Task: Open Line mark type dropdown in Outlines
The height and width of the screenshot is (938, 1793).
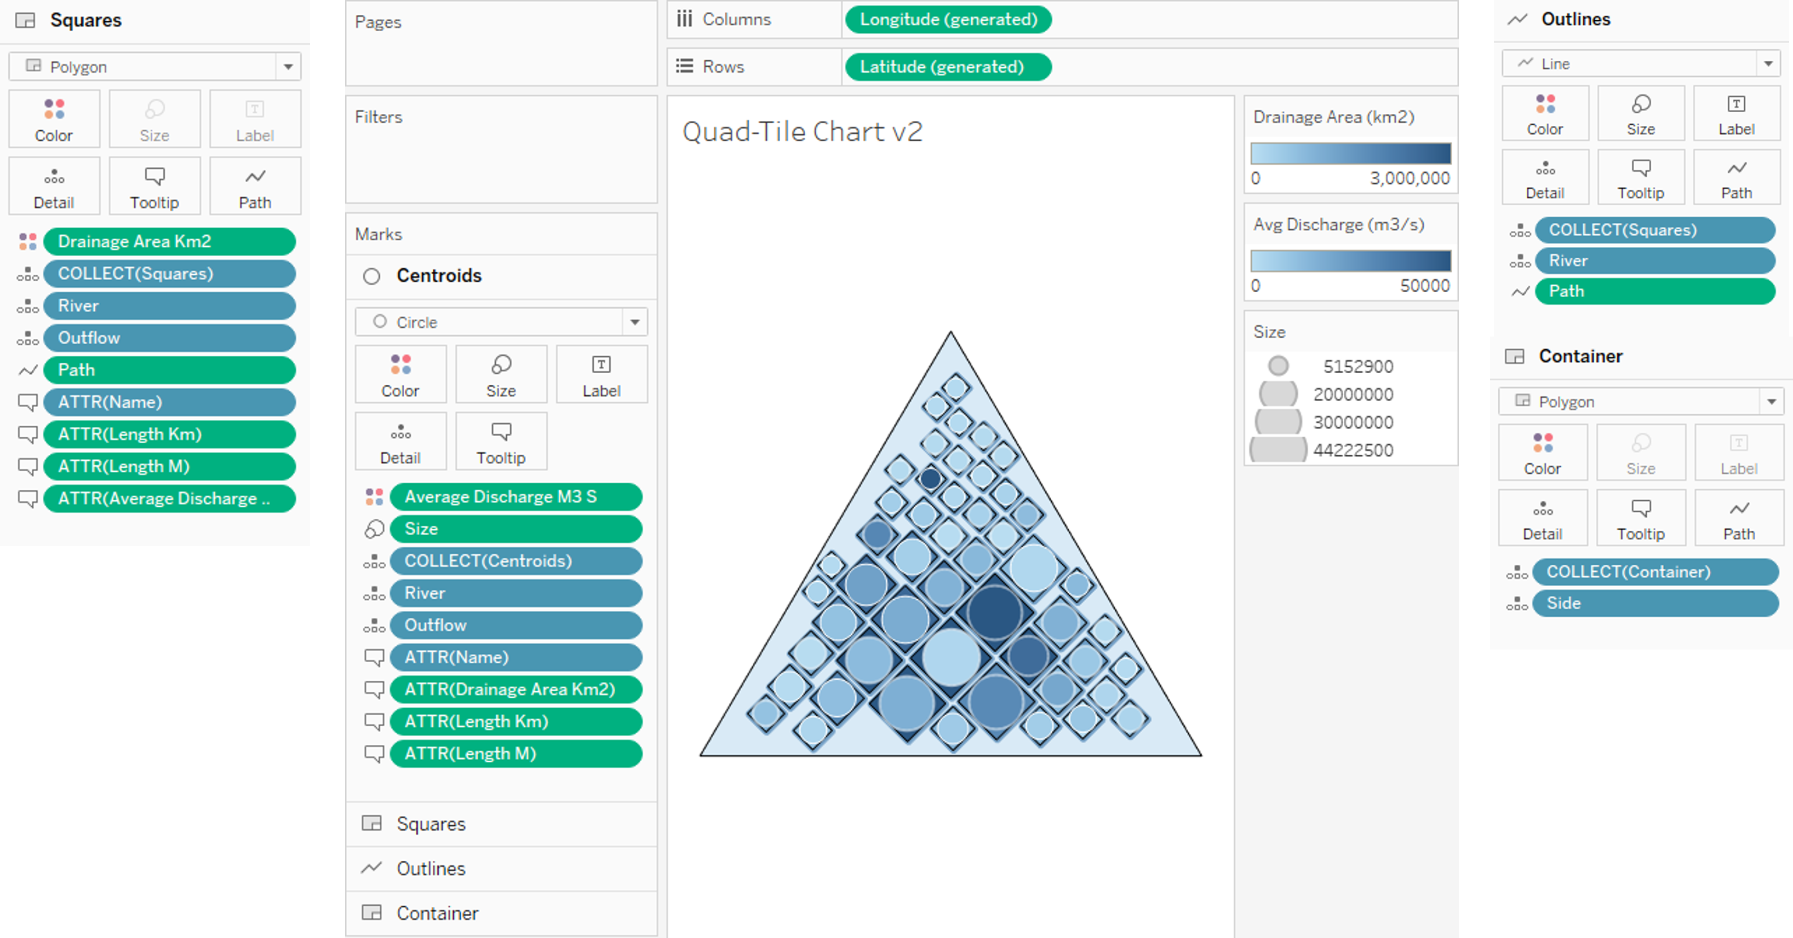Action: click(1767, 63)
